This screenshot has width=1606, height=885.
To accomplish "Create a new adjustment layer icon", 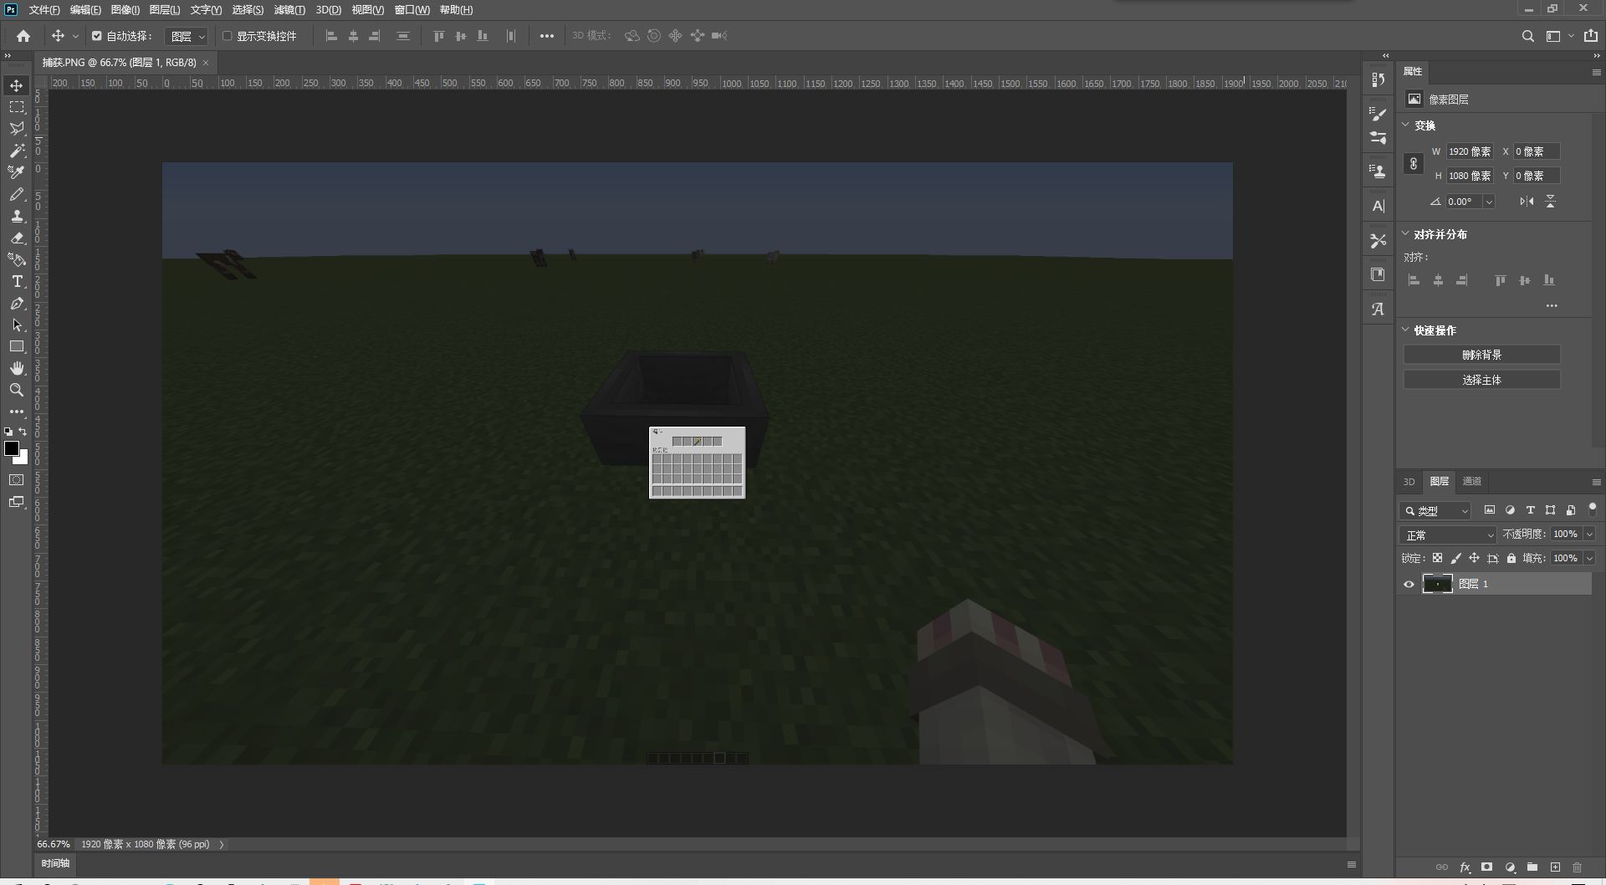I will (1510, 867).
